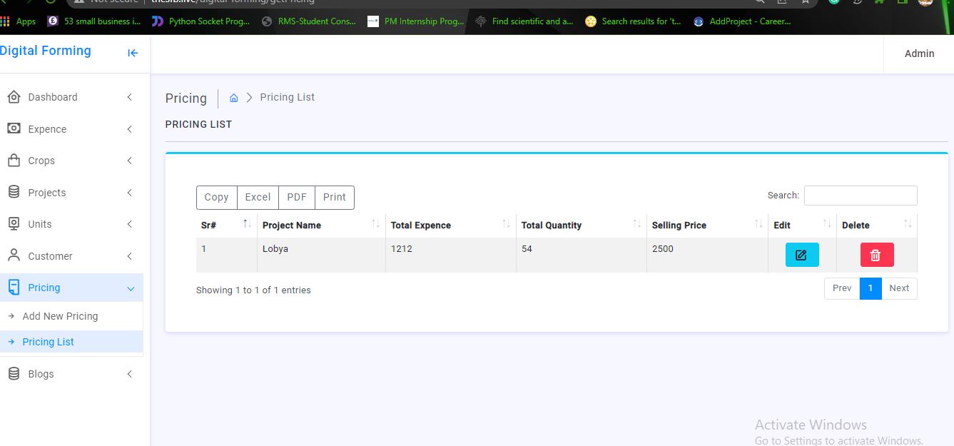
Task: Open the Blogs sidebar menu
Action: click(x=41, y=374)
